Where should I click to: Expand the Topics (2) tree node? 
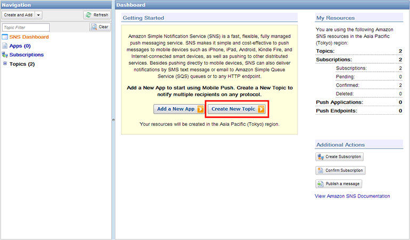[5, 64]
